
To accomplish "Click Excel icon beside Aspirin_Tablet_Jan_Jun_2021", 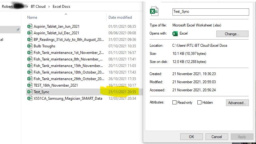I will click(30, 26).
